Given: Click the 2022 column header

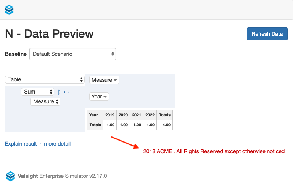Looking at the screenshot, I should click(x=150, y=115).
